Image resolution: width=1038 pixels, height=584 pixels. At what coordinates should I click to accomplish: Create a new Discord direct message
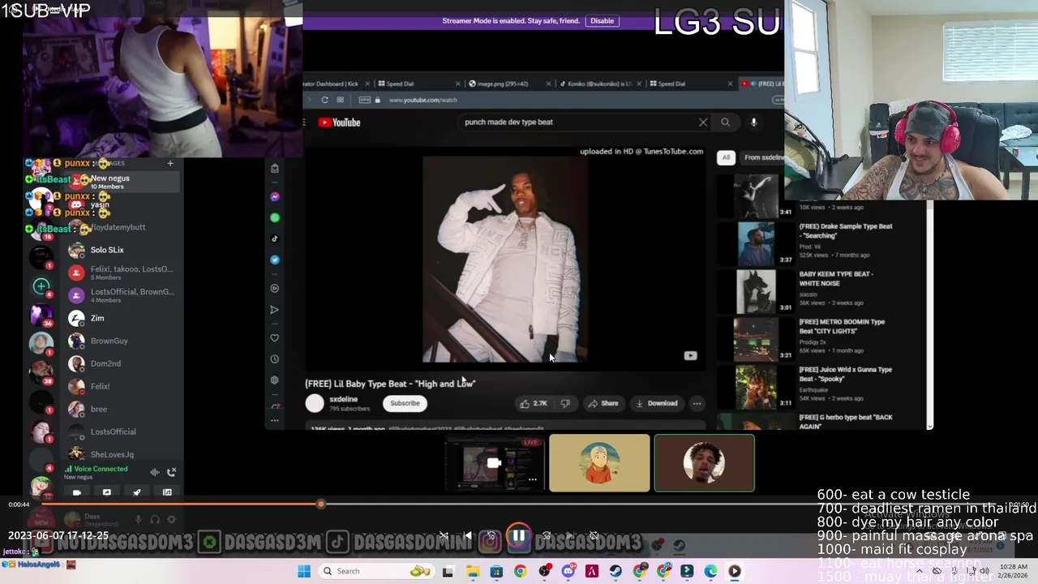[170, 163]
